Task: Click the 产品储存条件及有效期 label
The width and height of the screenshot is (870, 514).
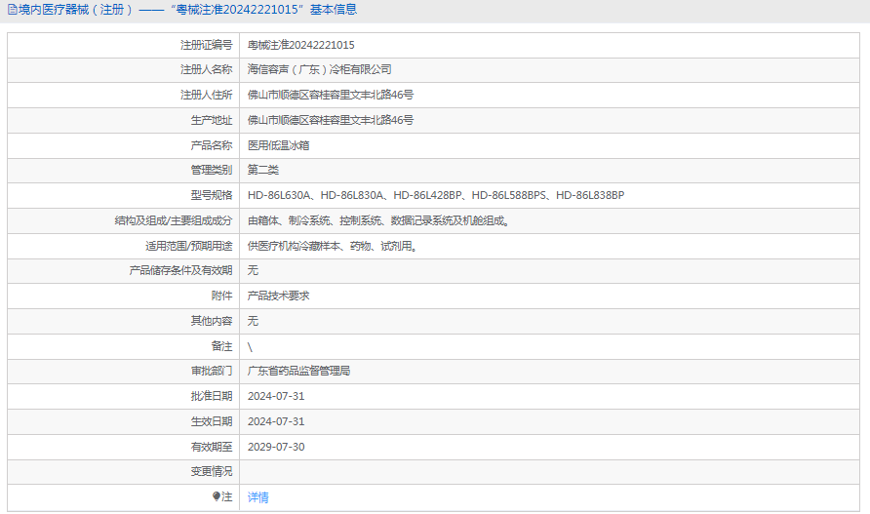Action: coord(180,271)
